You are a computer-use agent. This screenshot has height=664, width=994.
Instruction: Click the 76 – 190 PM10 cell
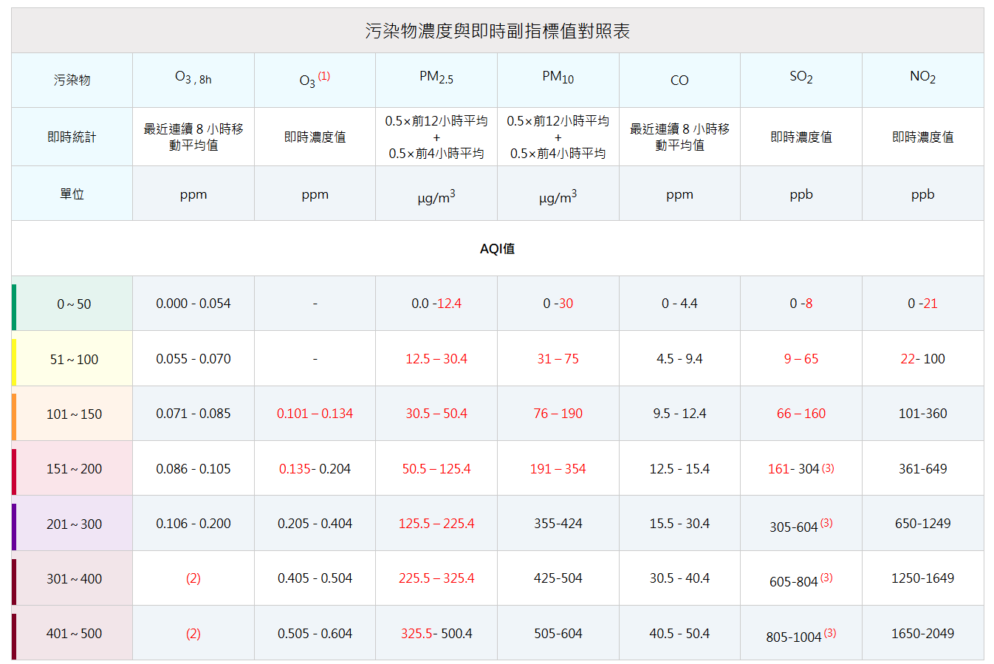pos(558,413)
